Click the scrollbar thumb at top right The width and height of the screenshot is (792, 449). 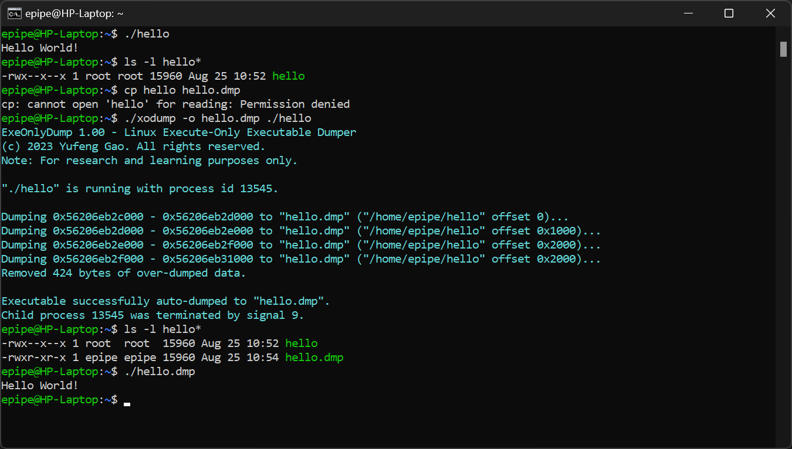(783, 49)
